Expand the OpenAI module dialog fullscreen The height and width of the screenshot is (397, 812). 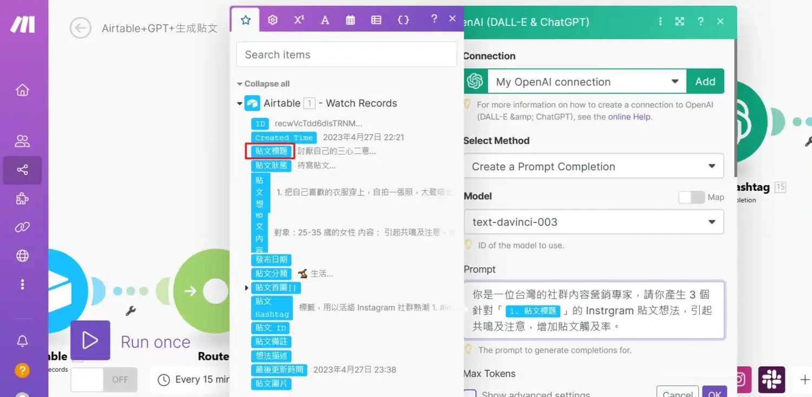pos(680,22)
